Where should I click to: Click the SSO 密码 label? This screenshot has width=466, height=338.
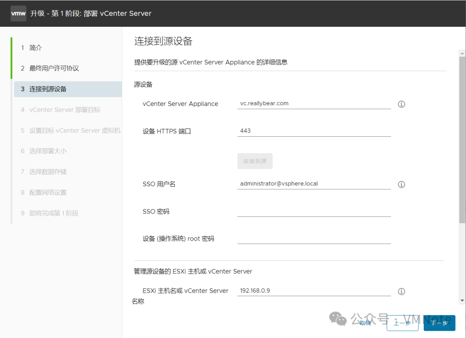pos(156,212)
